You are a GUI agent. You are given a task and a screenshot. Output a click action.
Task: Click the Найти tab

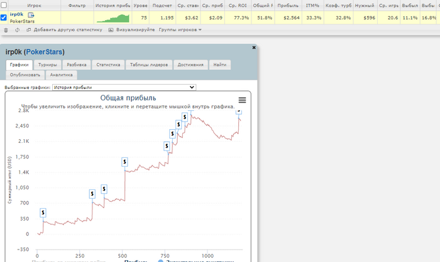pos(220,65)
